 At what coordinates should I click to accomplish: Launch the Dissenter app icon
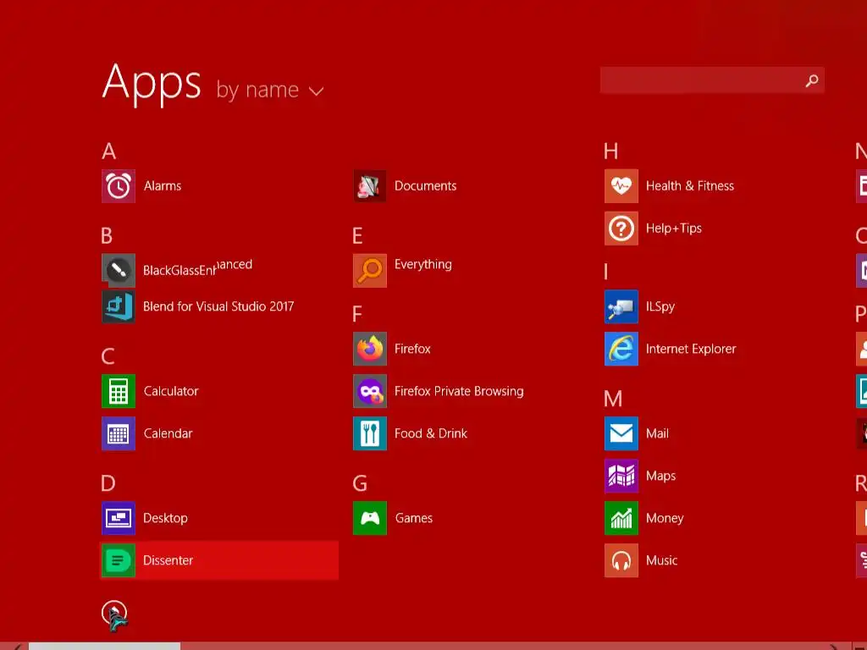point(119,560)
